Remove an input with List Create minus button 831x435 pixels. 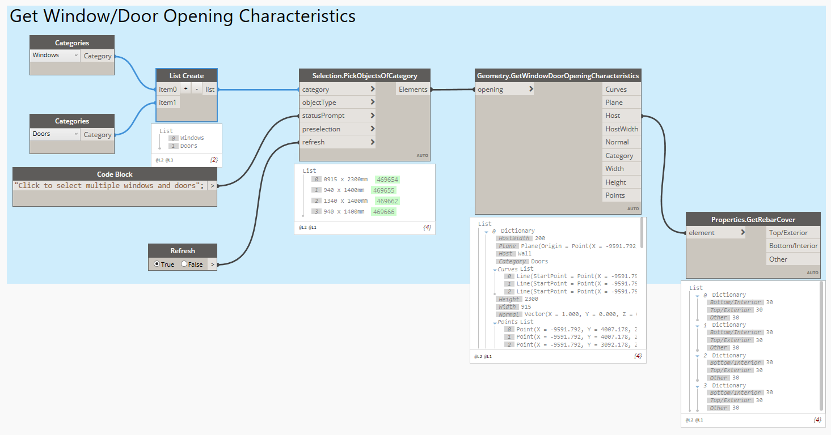196,89
